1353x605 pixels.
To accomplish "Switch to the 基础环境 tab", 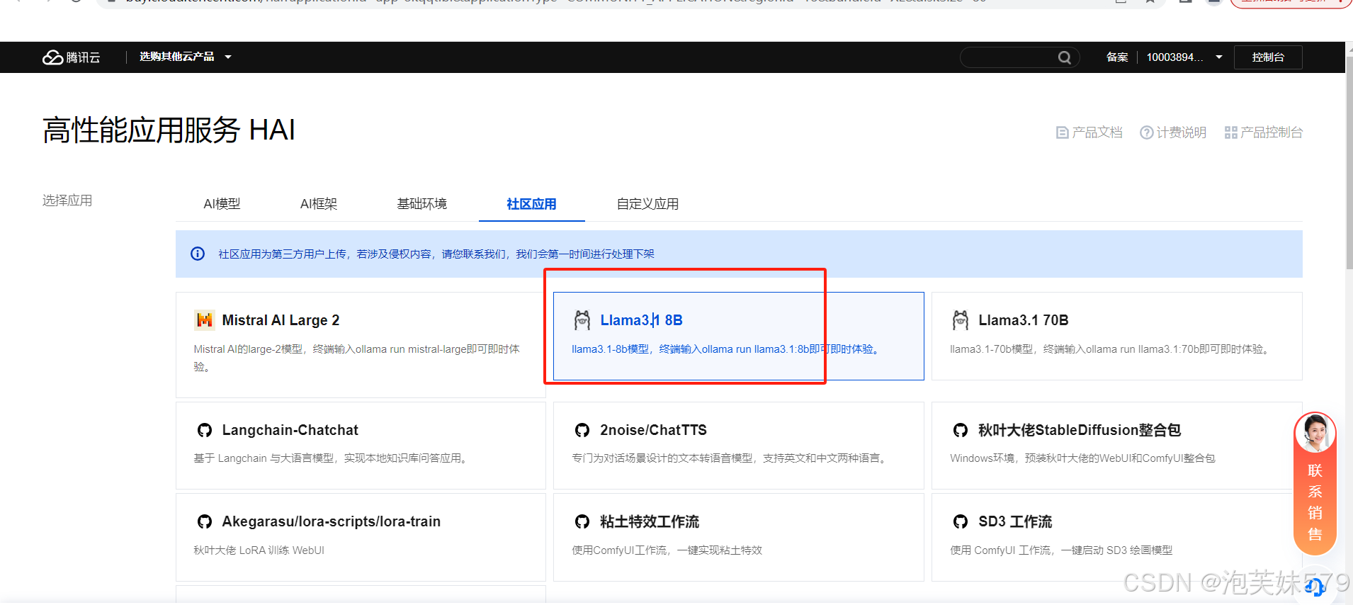I will tap(421, 204).
